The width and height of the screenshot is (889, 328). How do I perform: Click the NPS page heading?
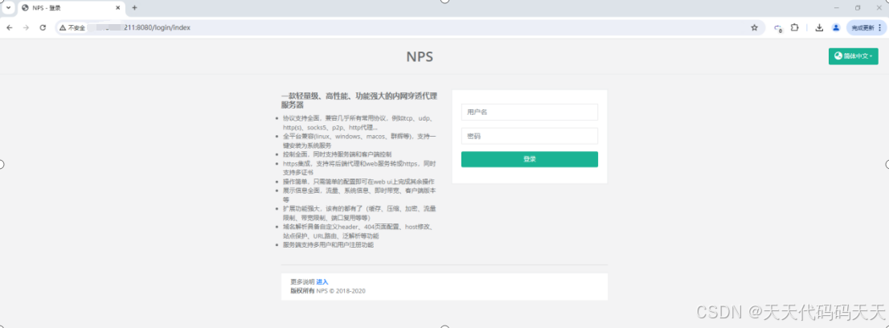click(420, 57)
